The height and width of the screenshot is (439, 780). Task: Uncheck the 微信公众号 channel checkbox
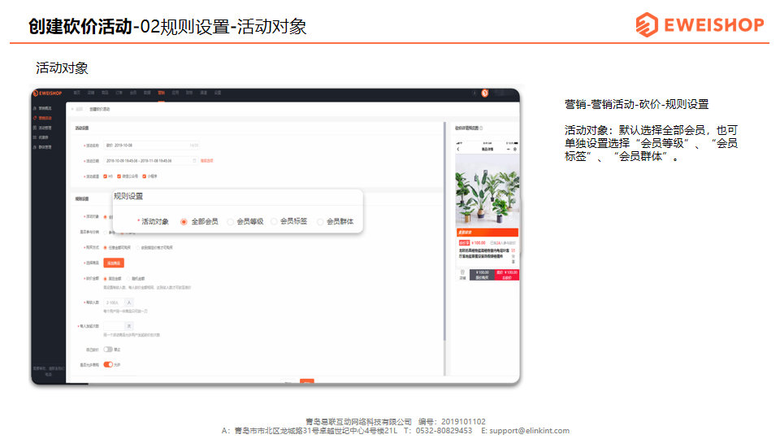click(119, 176)
